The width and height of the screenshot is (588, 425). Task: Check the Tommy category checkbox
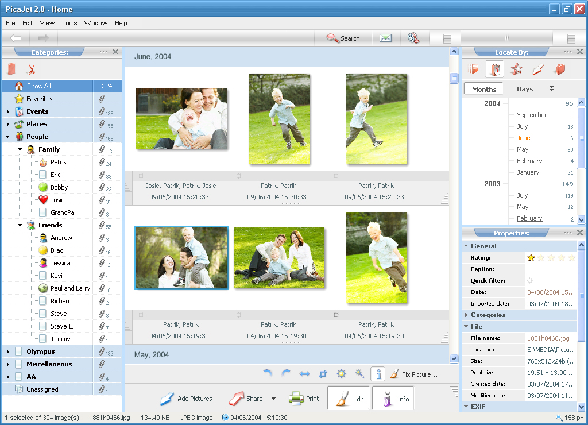(x=43, y=339)
